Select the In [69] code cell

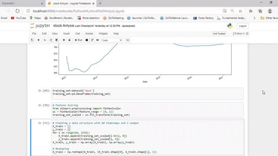click(147, 94)
